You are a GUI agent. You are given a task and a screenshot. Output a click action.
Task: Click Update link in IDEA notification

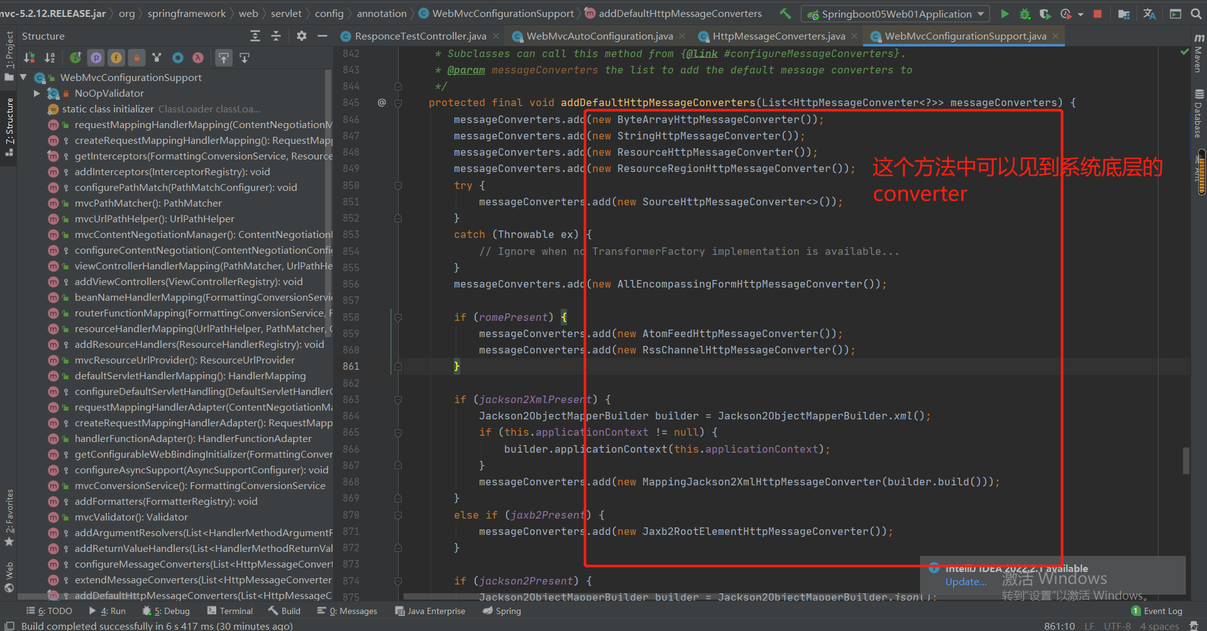[x=966, y=582]
